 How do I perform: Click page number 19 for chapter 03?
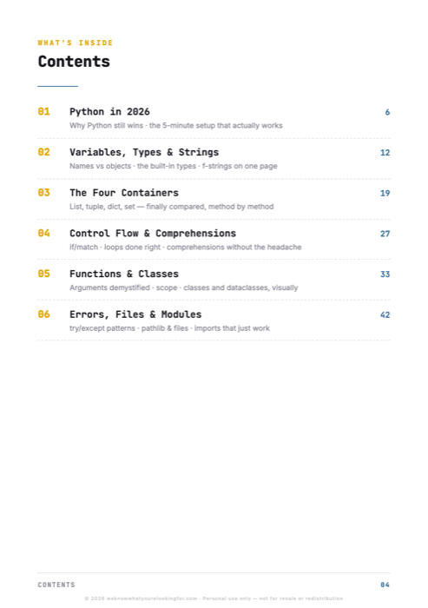tap(385, 193)
